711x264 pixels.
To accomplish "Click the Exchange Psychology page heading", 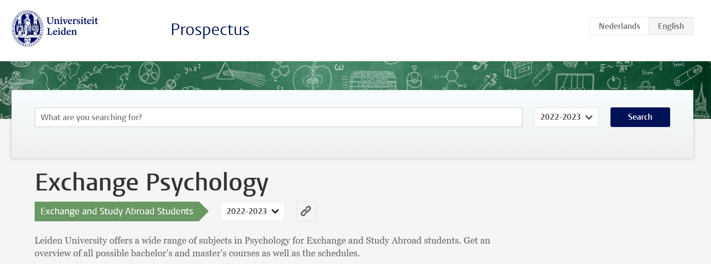I will pos(152,182).
